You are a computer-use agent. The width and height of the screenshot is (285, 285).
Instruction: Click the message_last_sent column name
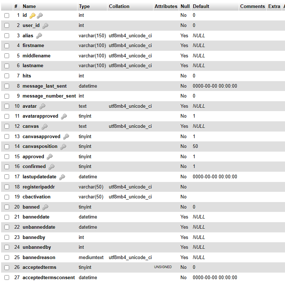45,86
